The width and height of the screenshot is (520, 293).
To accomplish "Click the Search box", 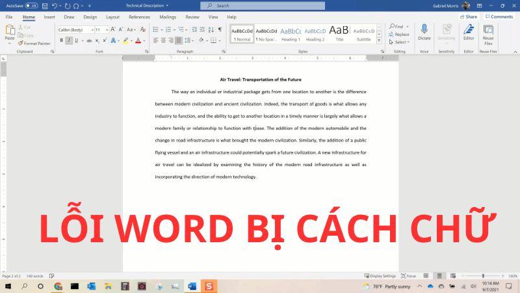I will 263,6.
